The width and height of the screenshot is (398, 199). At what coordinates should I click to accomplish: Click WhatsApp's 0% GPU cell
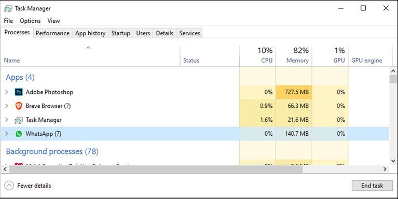point(330,134)
